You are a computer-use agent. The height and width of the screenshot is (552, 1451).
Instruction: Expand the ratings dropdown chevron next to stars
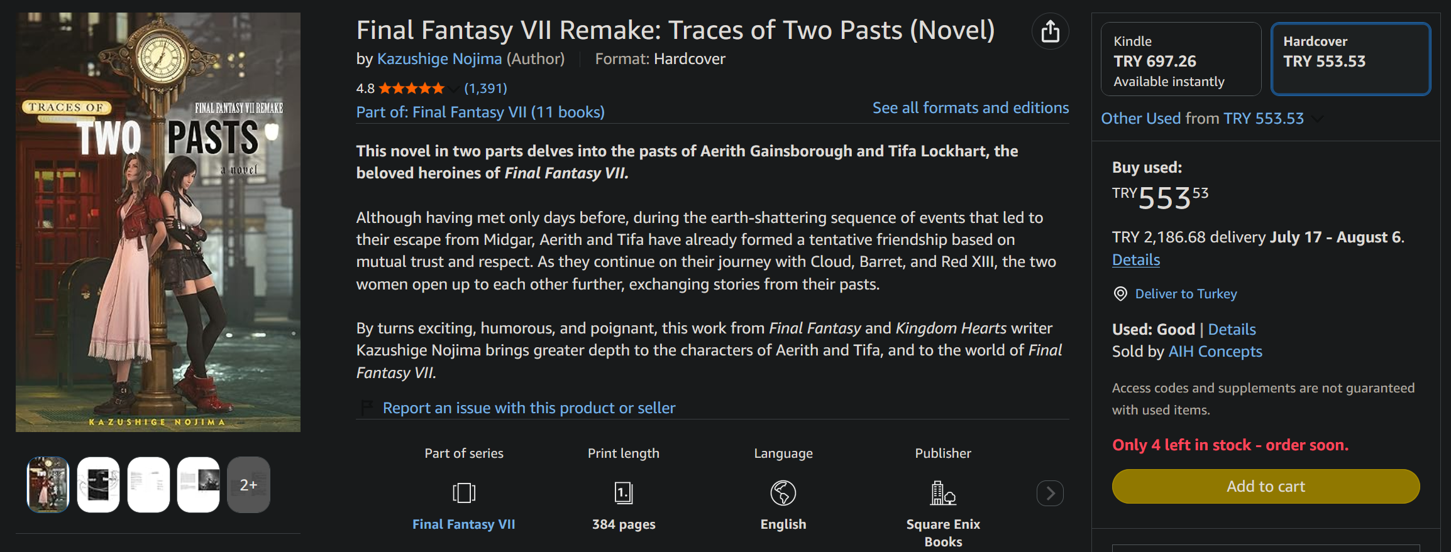tap(453, 89)
